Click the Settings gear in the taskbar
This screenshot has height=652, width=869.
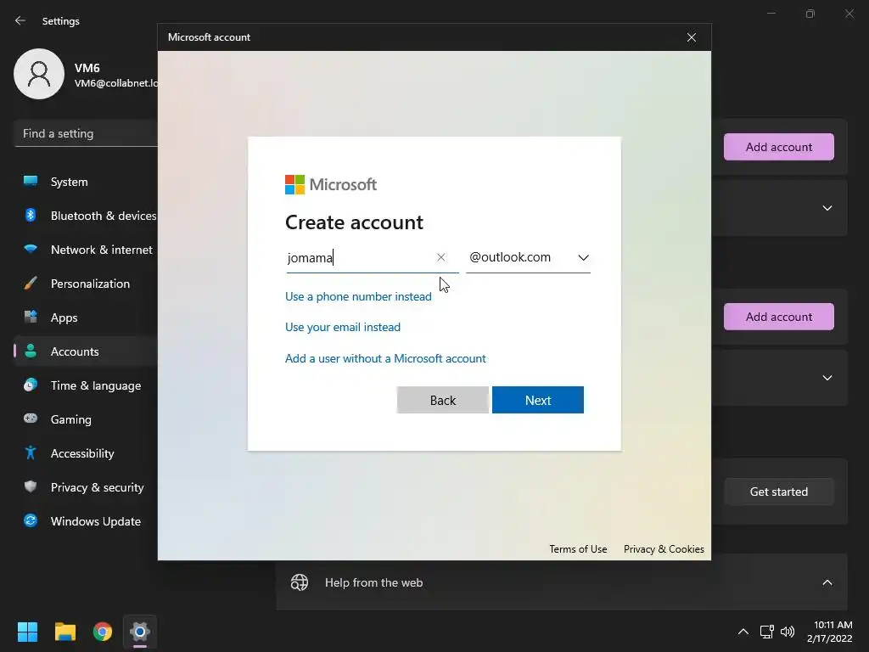click(x=140, y=632)
